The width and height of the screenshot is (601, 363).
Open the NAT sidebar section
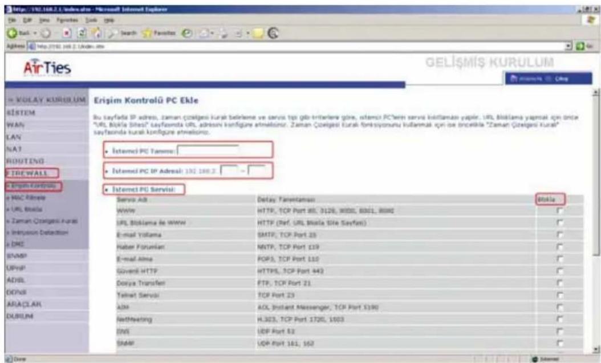tap(14, 149)
